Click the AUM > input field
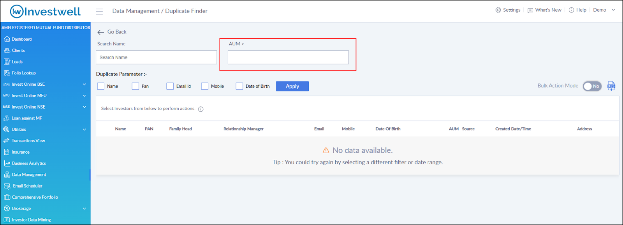 [288, 57]
